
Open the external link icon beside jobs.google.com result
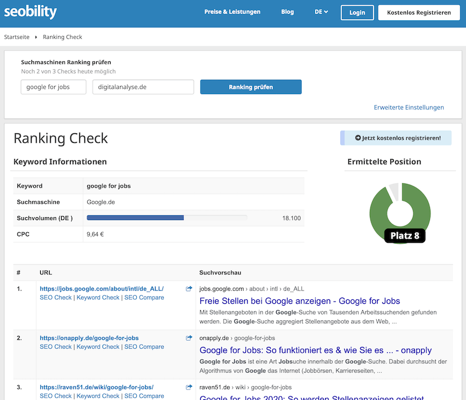[x=188, y=288]
